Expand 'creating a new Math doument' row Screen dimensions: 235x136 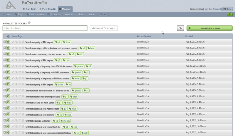(x=5, y=108)
